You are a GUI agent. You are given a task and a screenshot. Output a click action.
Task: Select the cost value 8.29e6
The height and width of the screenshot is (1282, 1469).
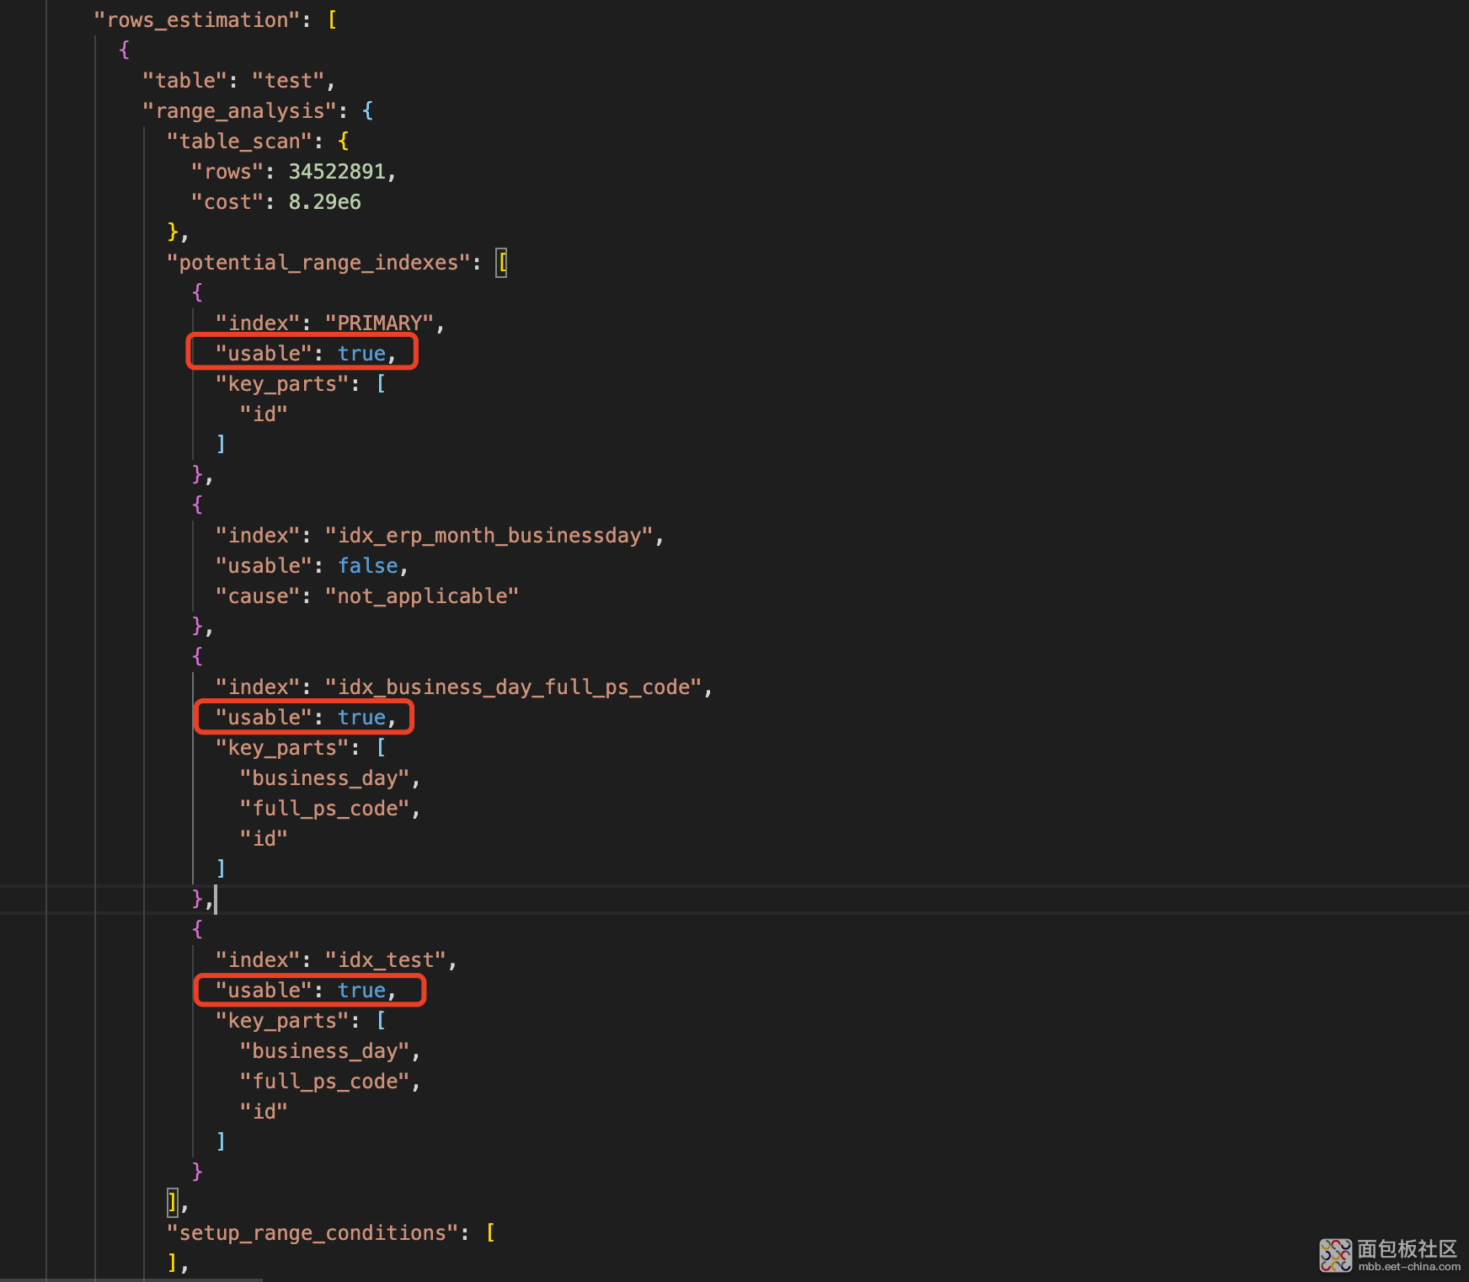(325, 202)
